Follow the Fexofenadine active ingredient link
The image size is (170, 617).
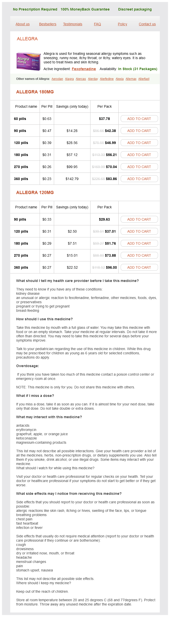coord(84,69)
